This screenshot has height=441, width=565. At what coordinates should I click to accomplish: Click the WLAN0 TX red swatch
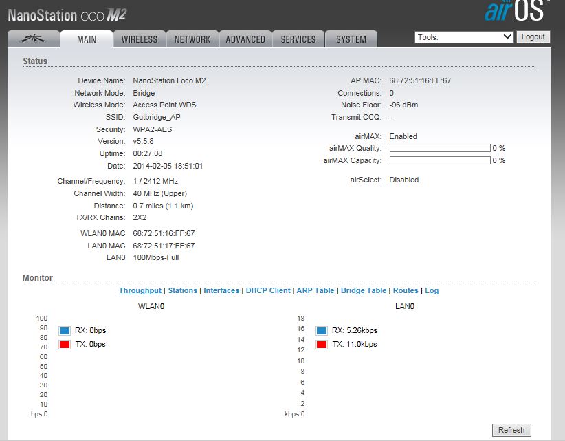point(65,345)
